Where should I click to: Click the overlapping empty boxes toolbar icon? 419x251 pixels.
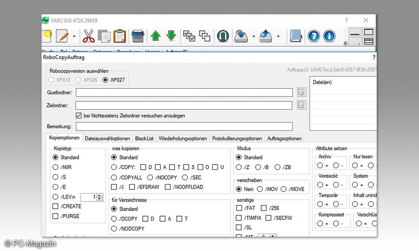tap(205, 36)
